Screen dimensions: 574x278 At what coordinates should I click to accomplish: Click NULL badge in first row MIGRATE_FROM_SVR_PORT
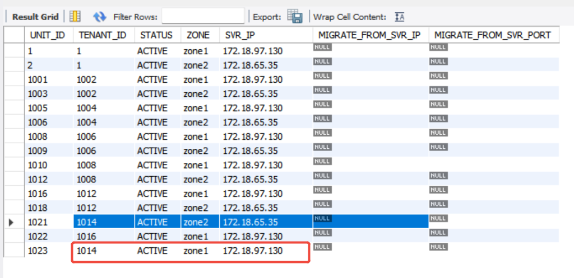(x=438, y=48)
